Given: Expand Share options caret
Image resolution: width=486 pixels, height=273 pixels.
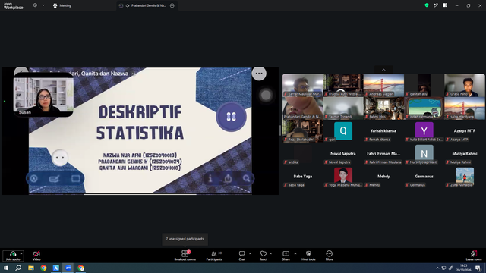Looking at the screenshot, I should click(x=295, y=253).
